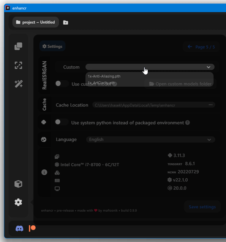226x242 pixels.
Task: Click Open custom models folder button
Action: coord(180,84)
